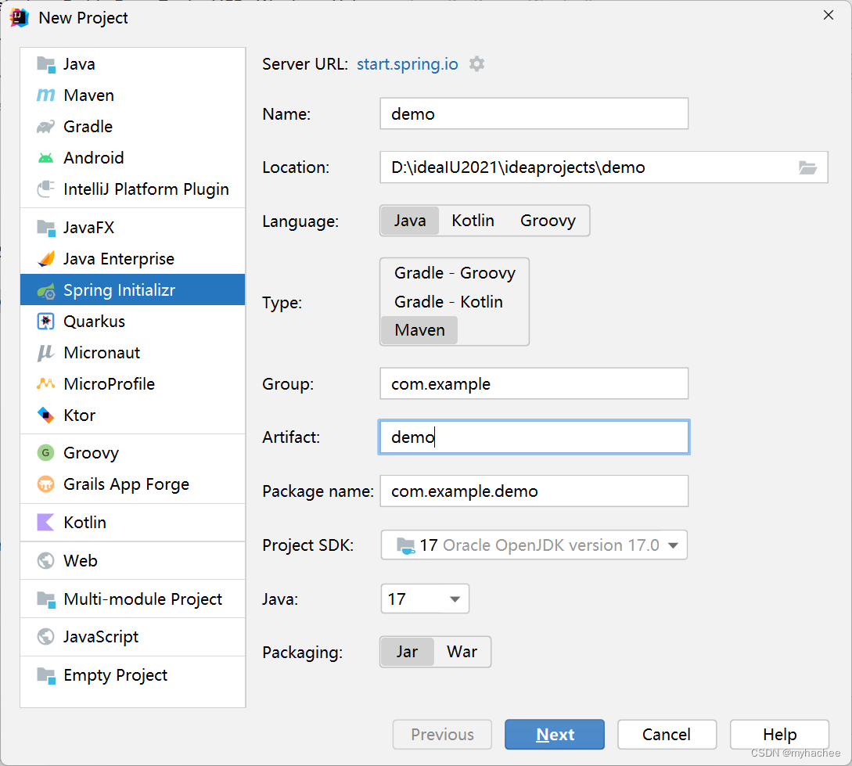Click the Spring Initializr leaf icon
The height and width of the screenshot is (766, 852).
46,290
